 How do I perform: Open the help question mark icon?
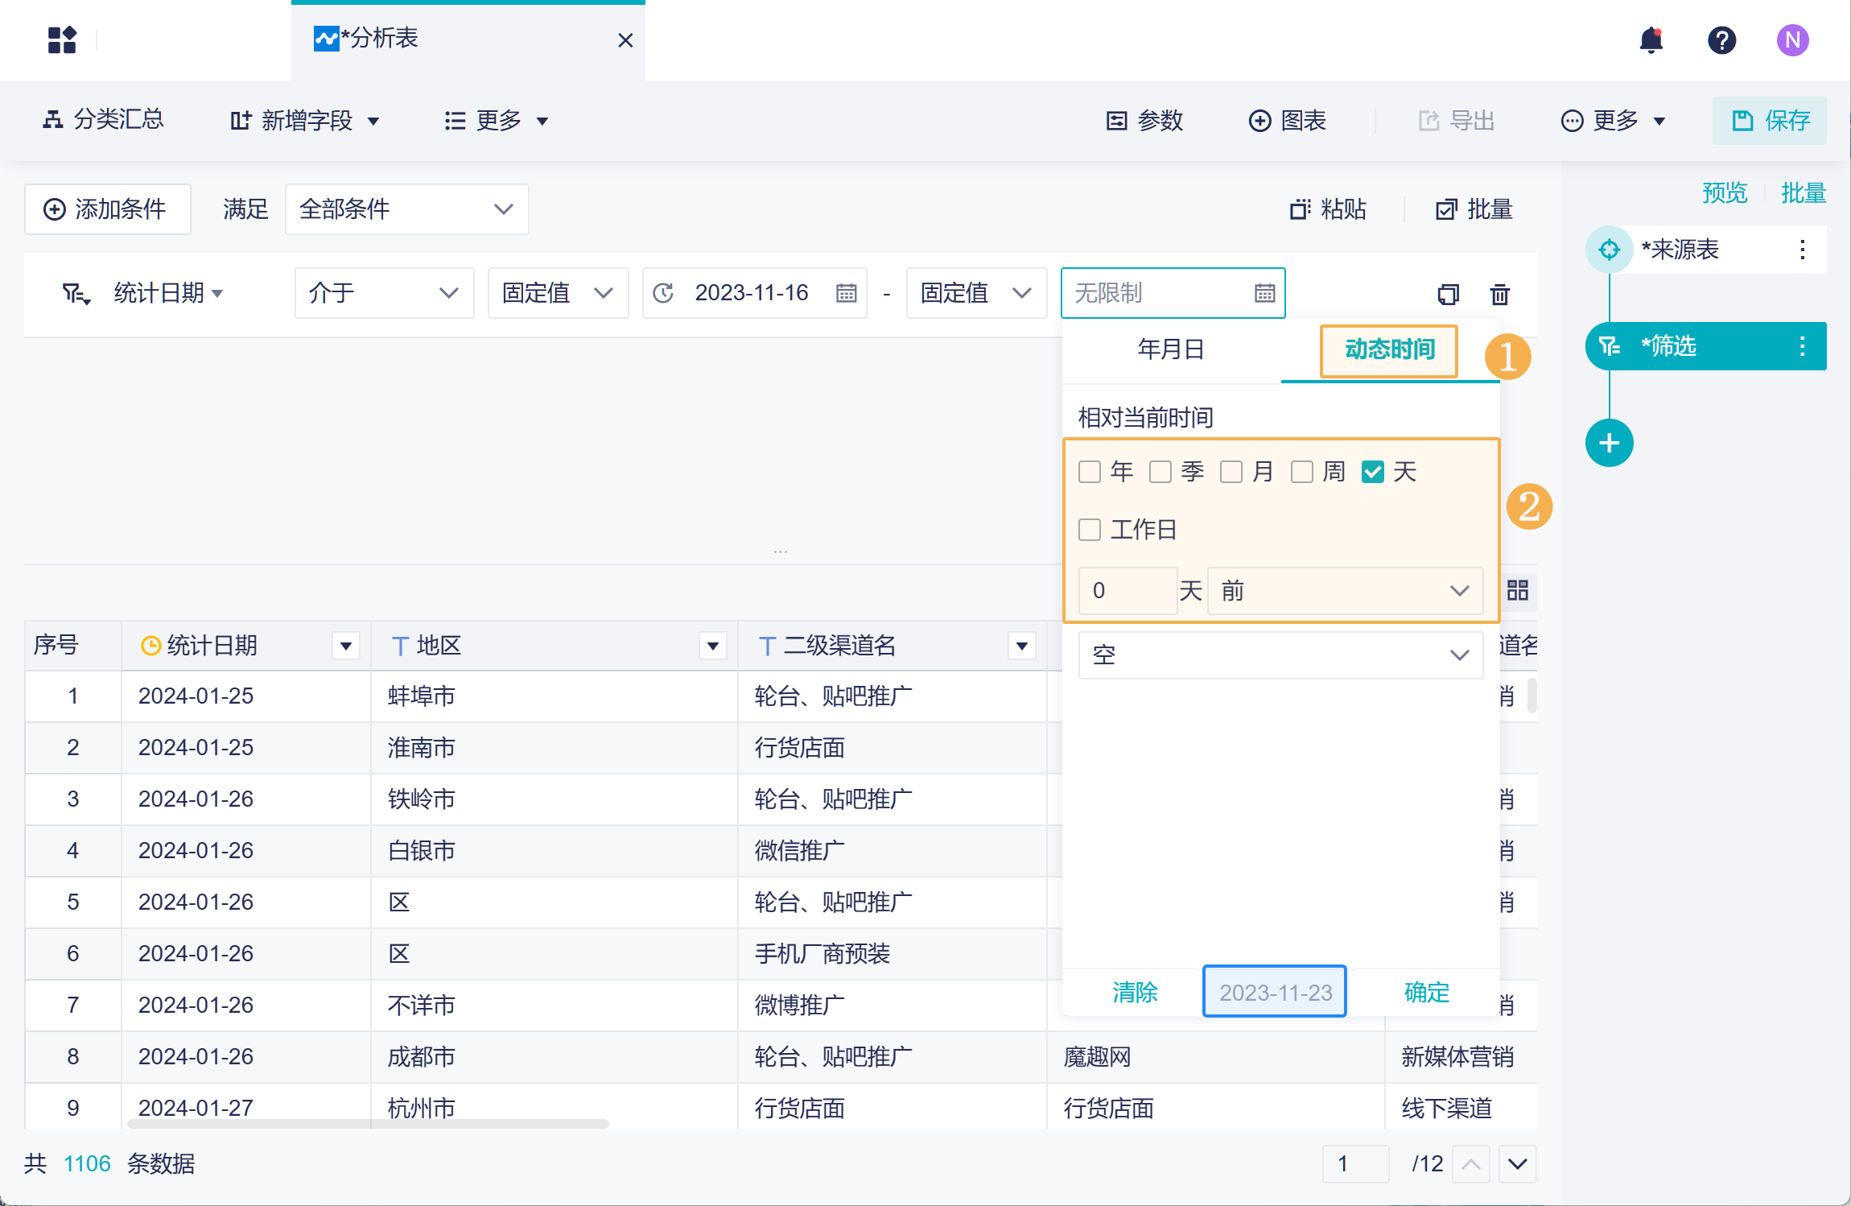[1721, 39]
